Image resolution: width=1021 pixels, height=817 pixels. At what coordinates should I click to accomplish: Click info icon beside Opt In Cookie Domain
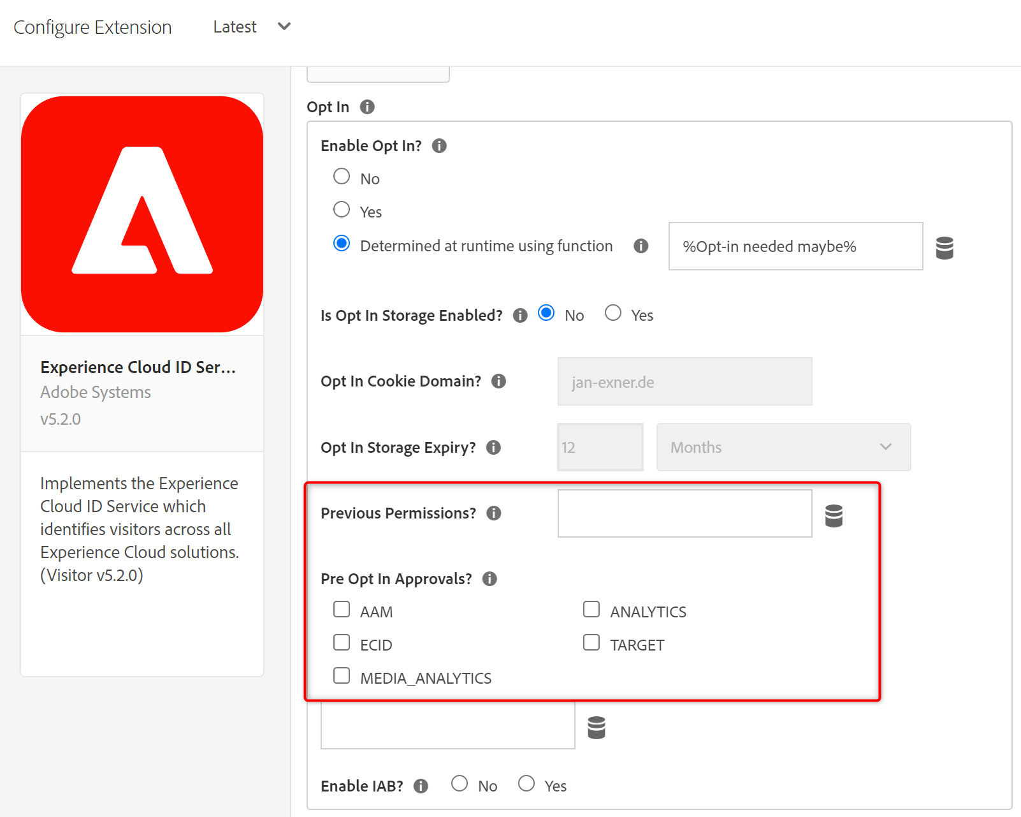click(498, 381)
